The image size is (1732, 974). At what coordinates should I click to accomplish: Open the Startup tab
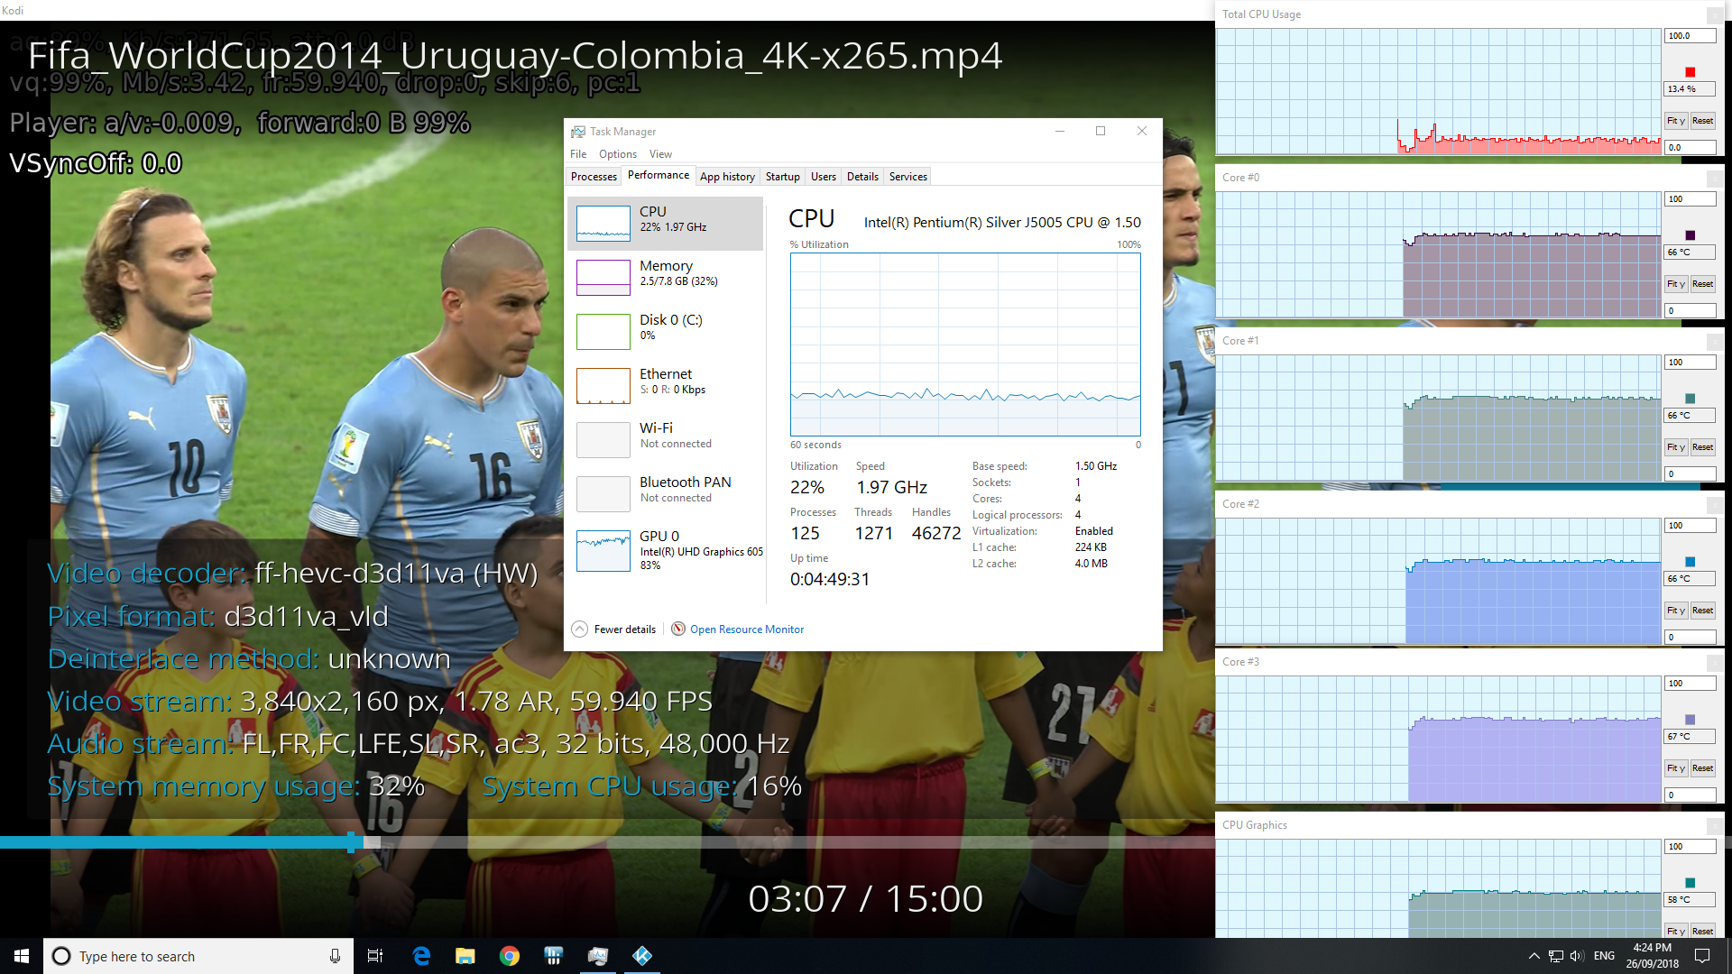point(783,177)
